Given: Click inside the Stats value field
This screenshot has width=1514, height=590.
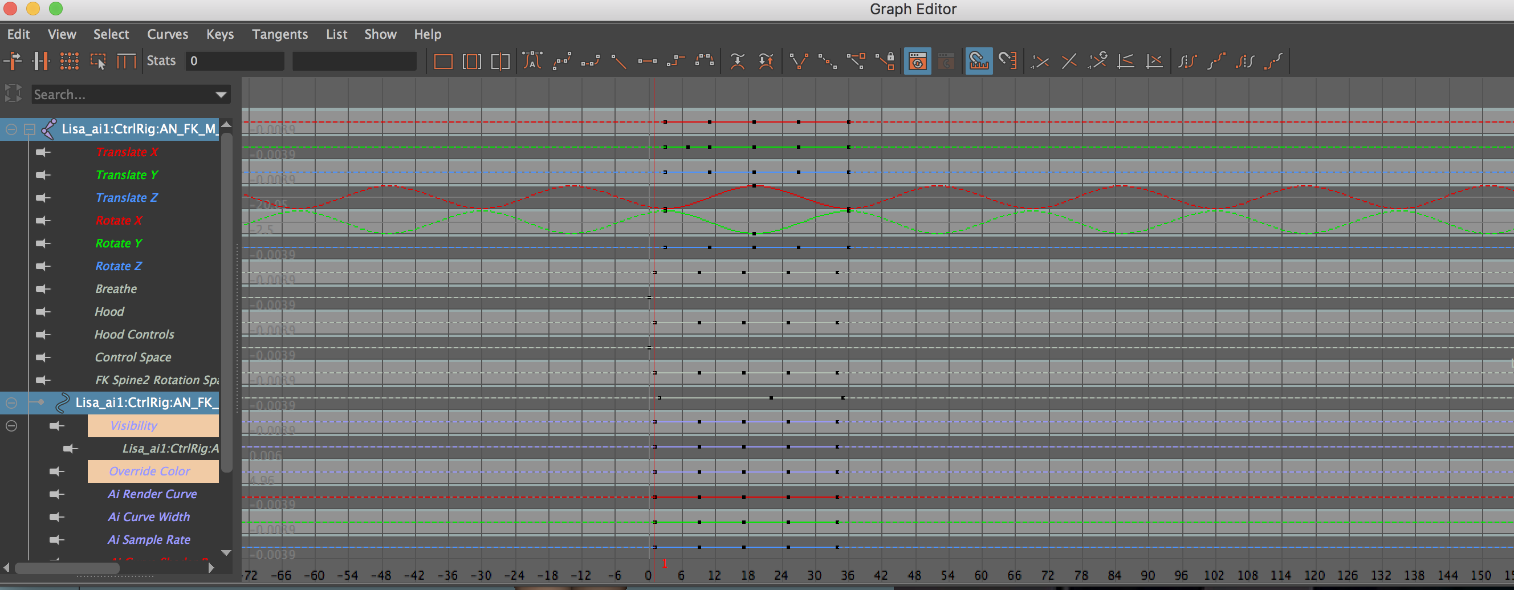Looking at the screenshot, I should tap(234, 60).
